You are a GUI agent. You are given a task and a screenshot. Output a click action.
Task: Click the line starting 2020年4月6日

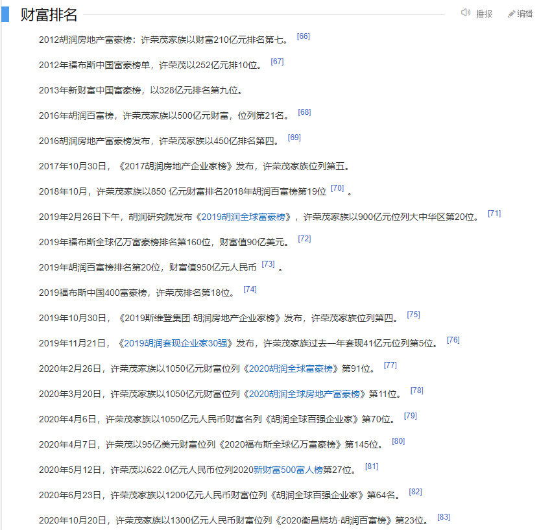[217, 420]
